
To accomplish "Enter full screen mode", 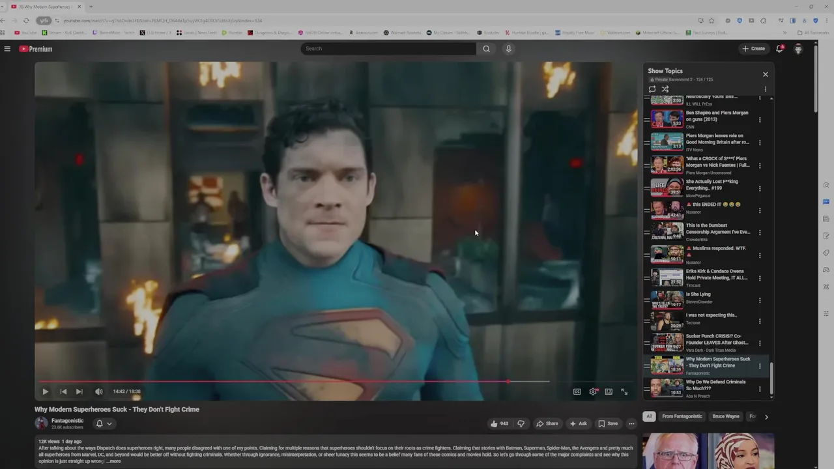I will click(624, 391).
